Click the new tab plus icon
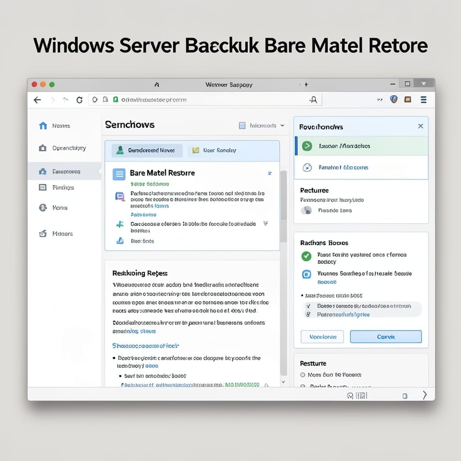 coord(306,85)
